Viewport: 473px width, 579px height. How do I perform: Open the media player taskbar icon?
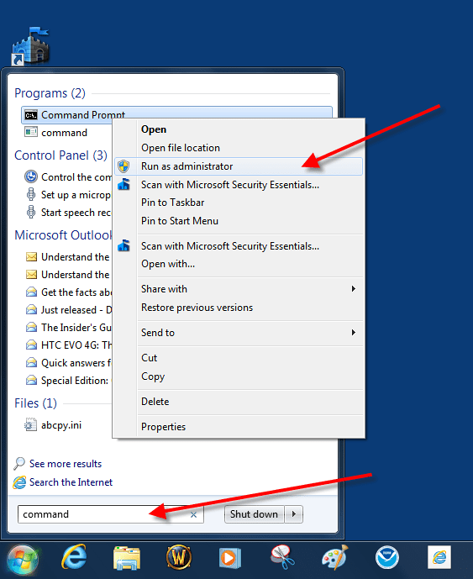click(x=229, y=558)
